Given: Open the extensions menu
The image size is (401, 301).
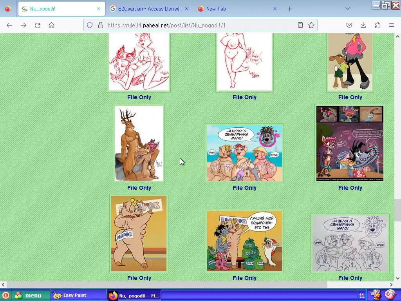Looking at the screenshot, I should pos(378,25).
